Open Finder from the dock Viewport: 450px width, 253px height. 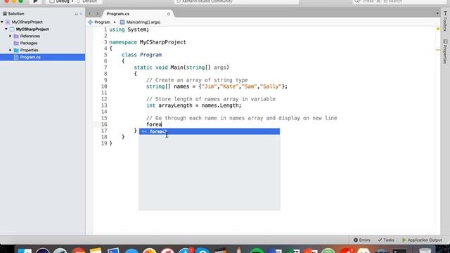(x=25, y=251)
